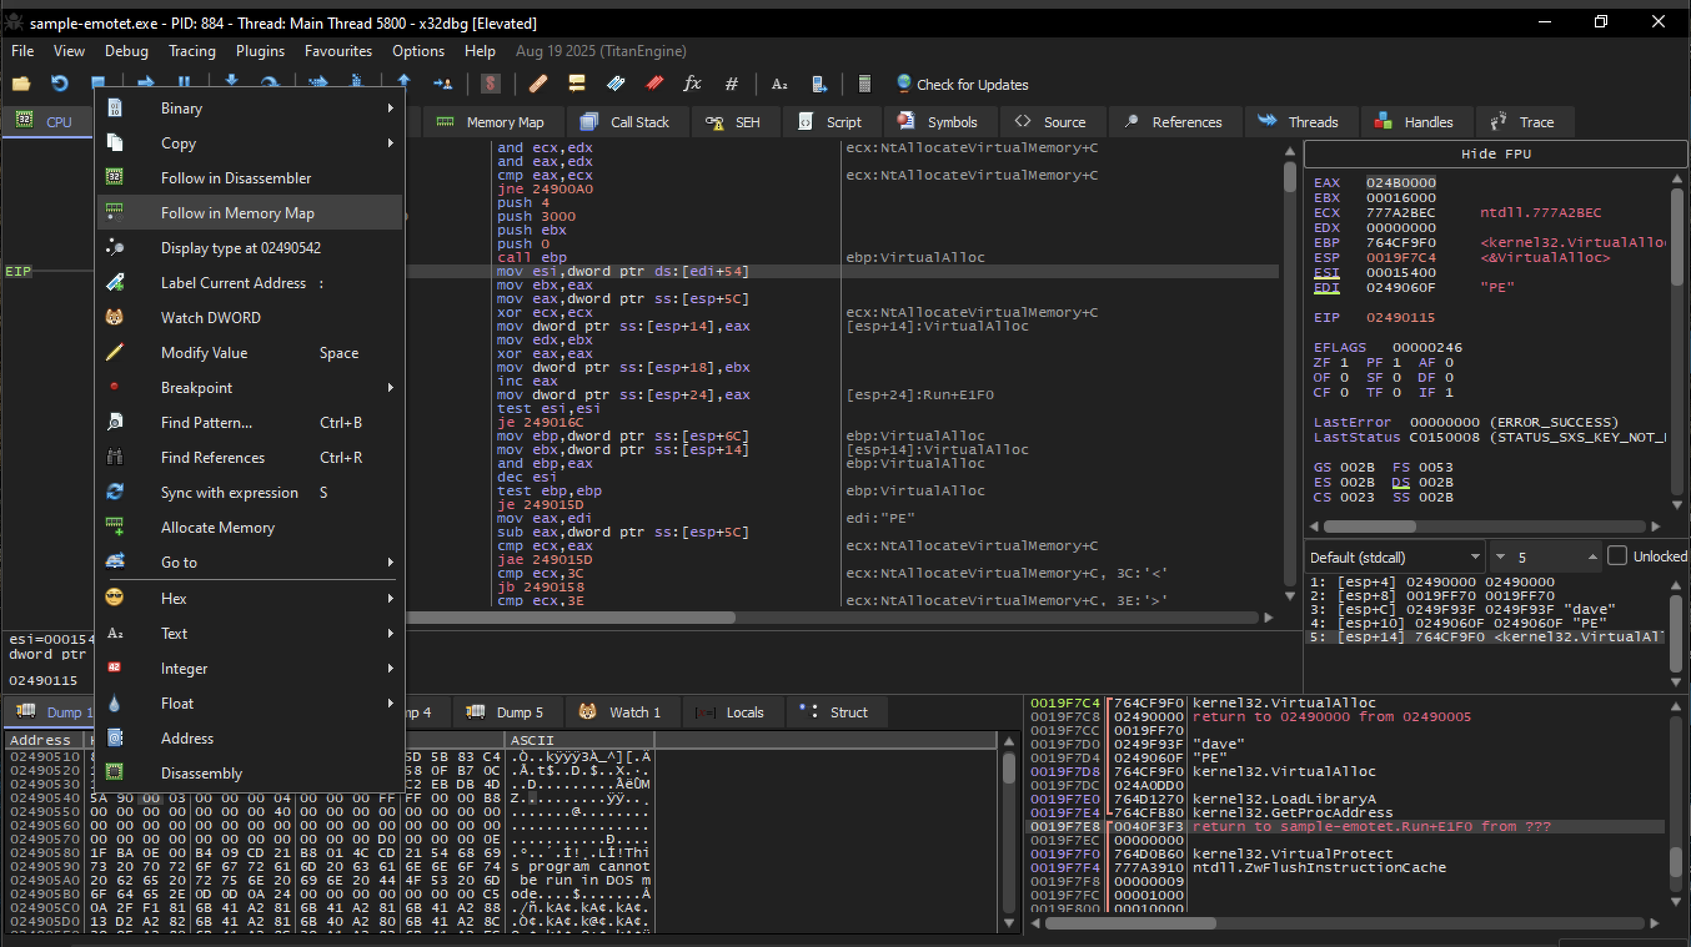Screen dimensions: 1691x947
Task: Choose Follow in Disassembler menu entry
Action: pos(249,178)
